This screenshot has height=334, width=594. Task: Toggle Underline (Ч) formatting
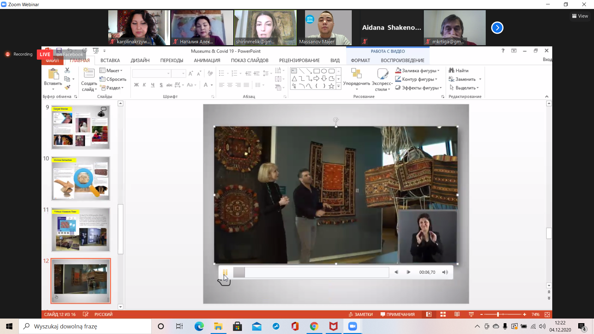[153, 85]
